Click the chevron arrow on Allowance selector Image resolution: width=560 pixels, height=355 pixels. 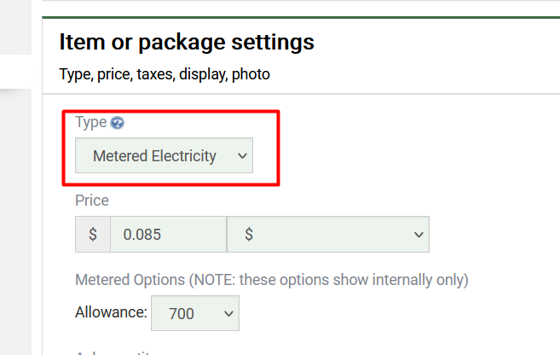tap(228, 313)
